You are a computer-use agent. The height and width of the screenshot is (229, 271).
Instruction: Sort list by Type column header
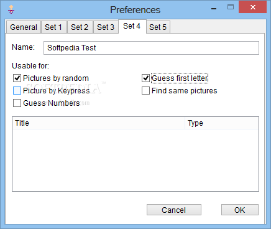point(221,123)
